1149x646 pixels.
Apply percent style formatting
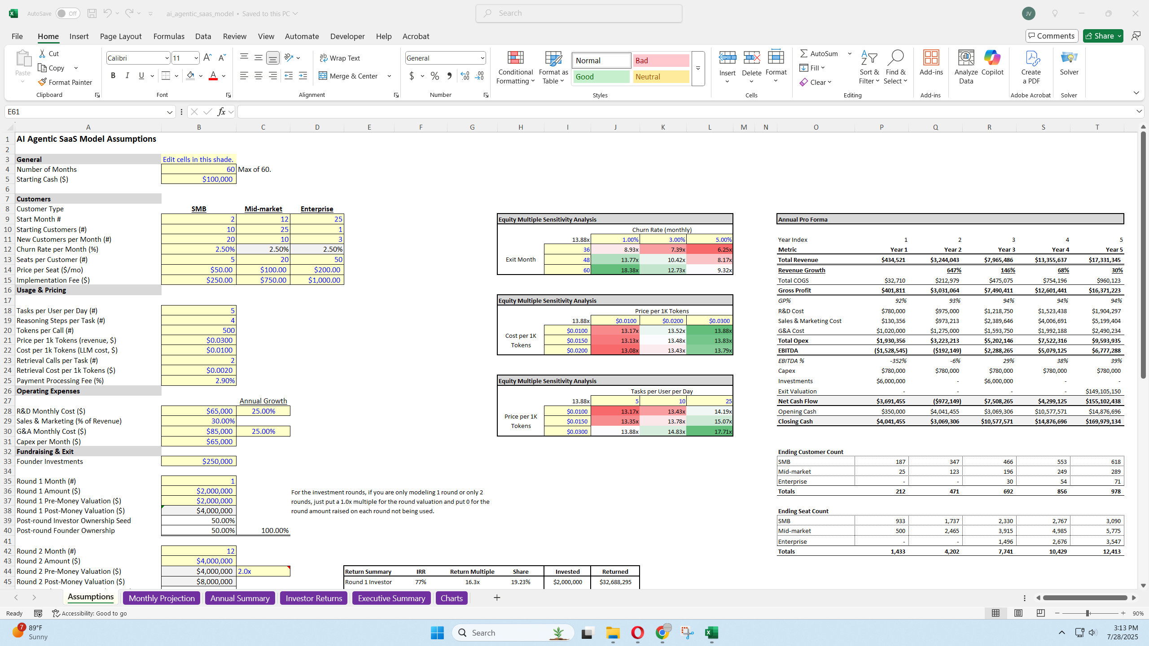click(x=434, y=76)
